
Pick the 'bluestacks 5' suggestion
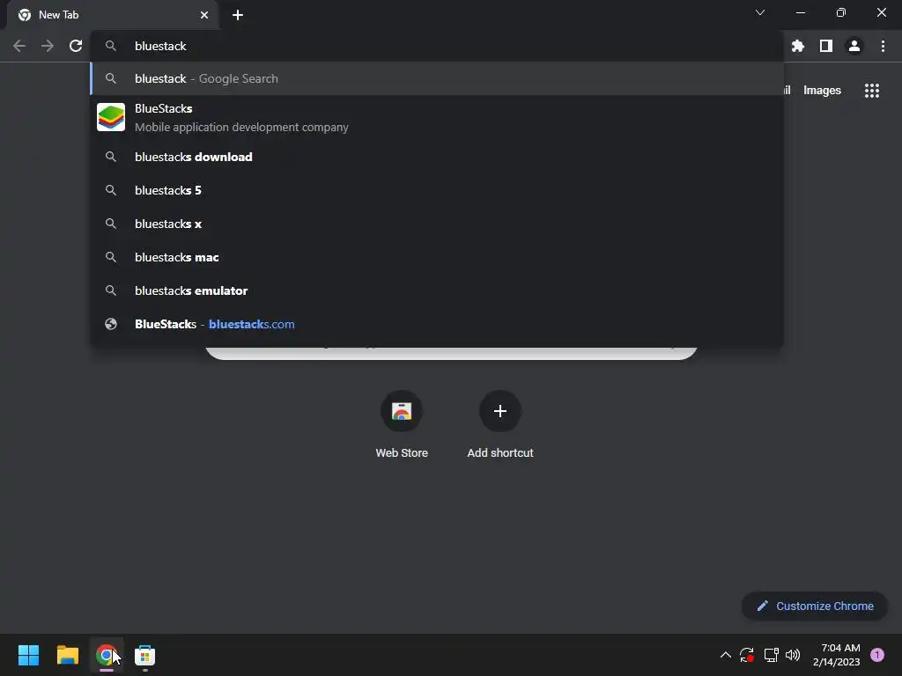coord(437,190)
